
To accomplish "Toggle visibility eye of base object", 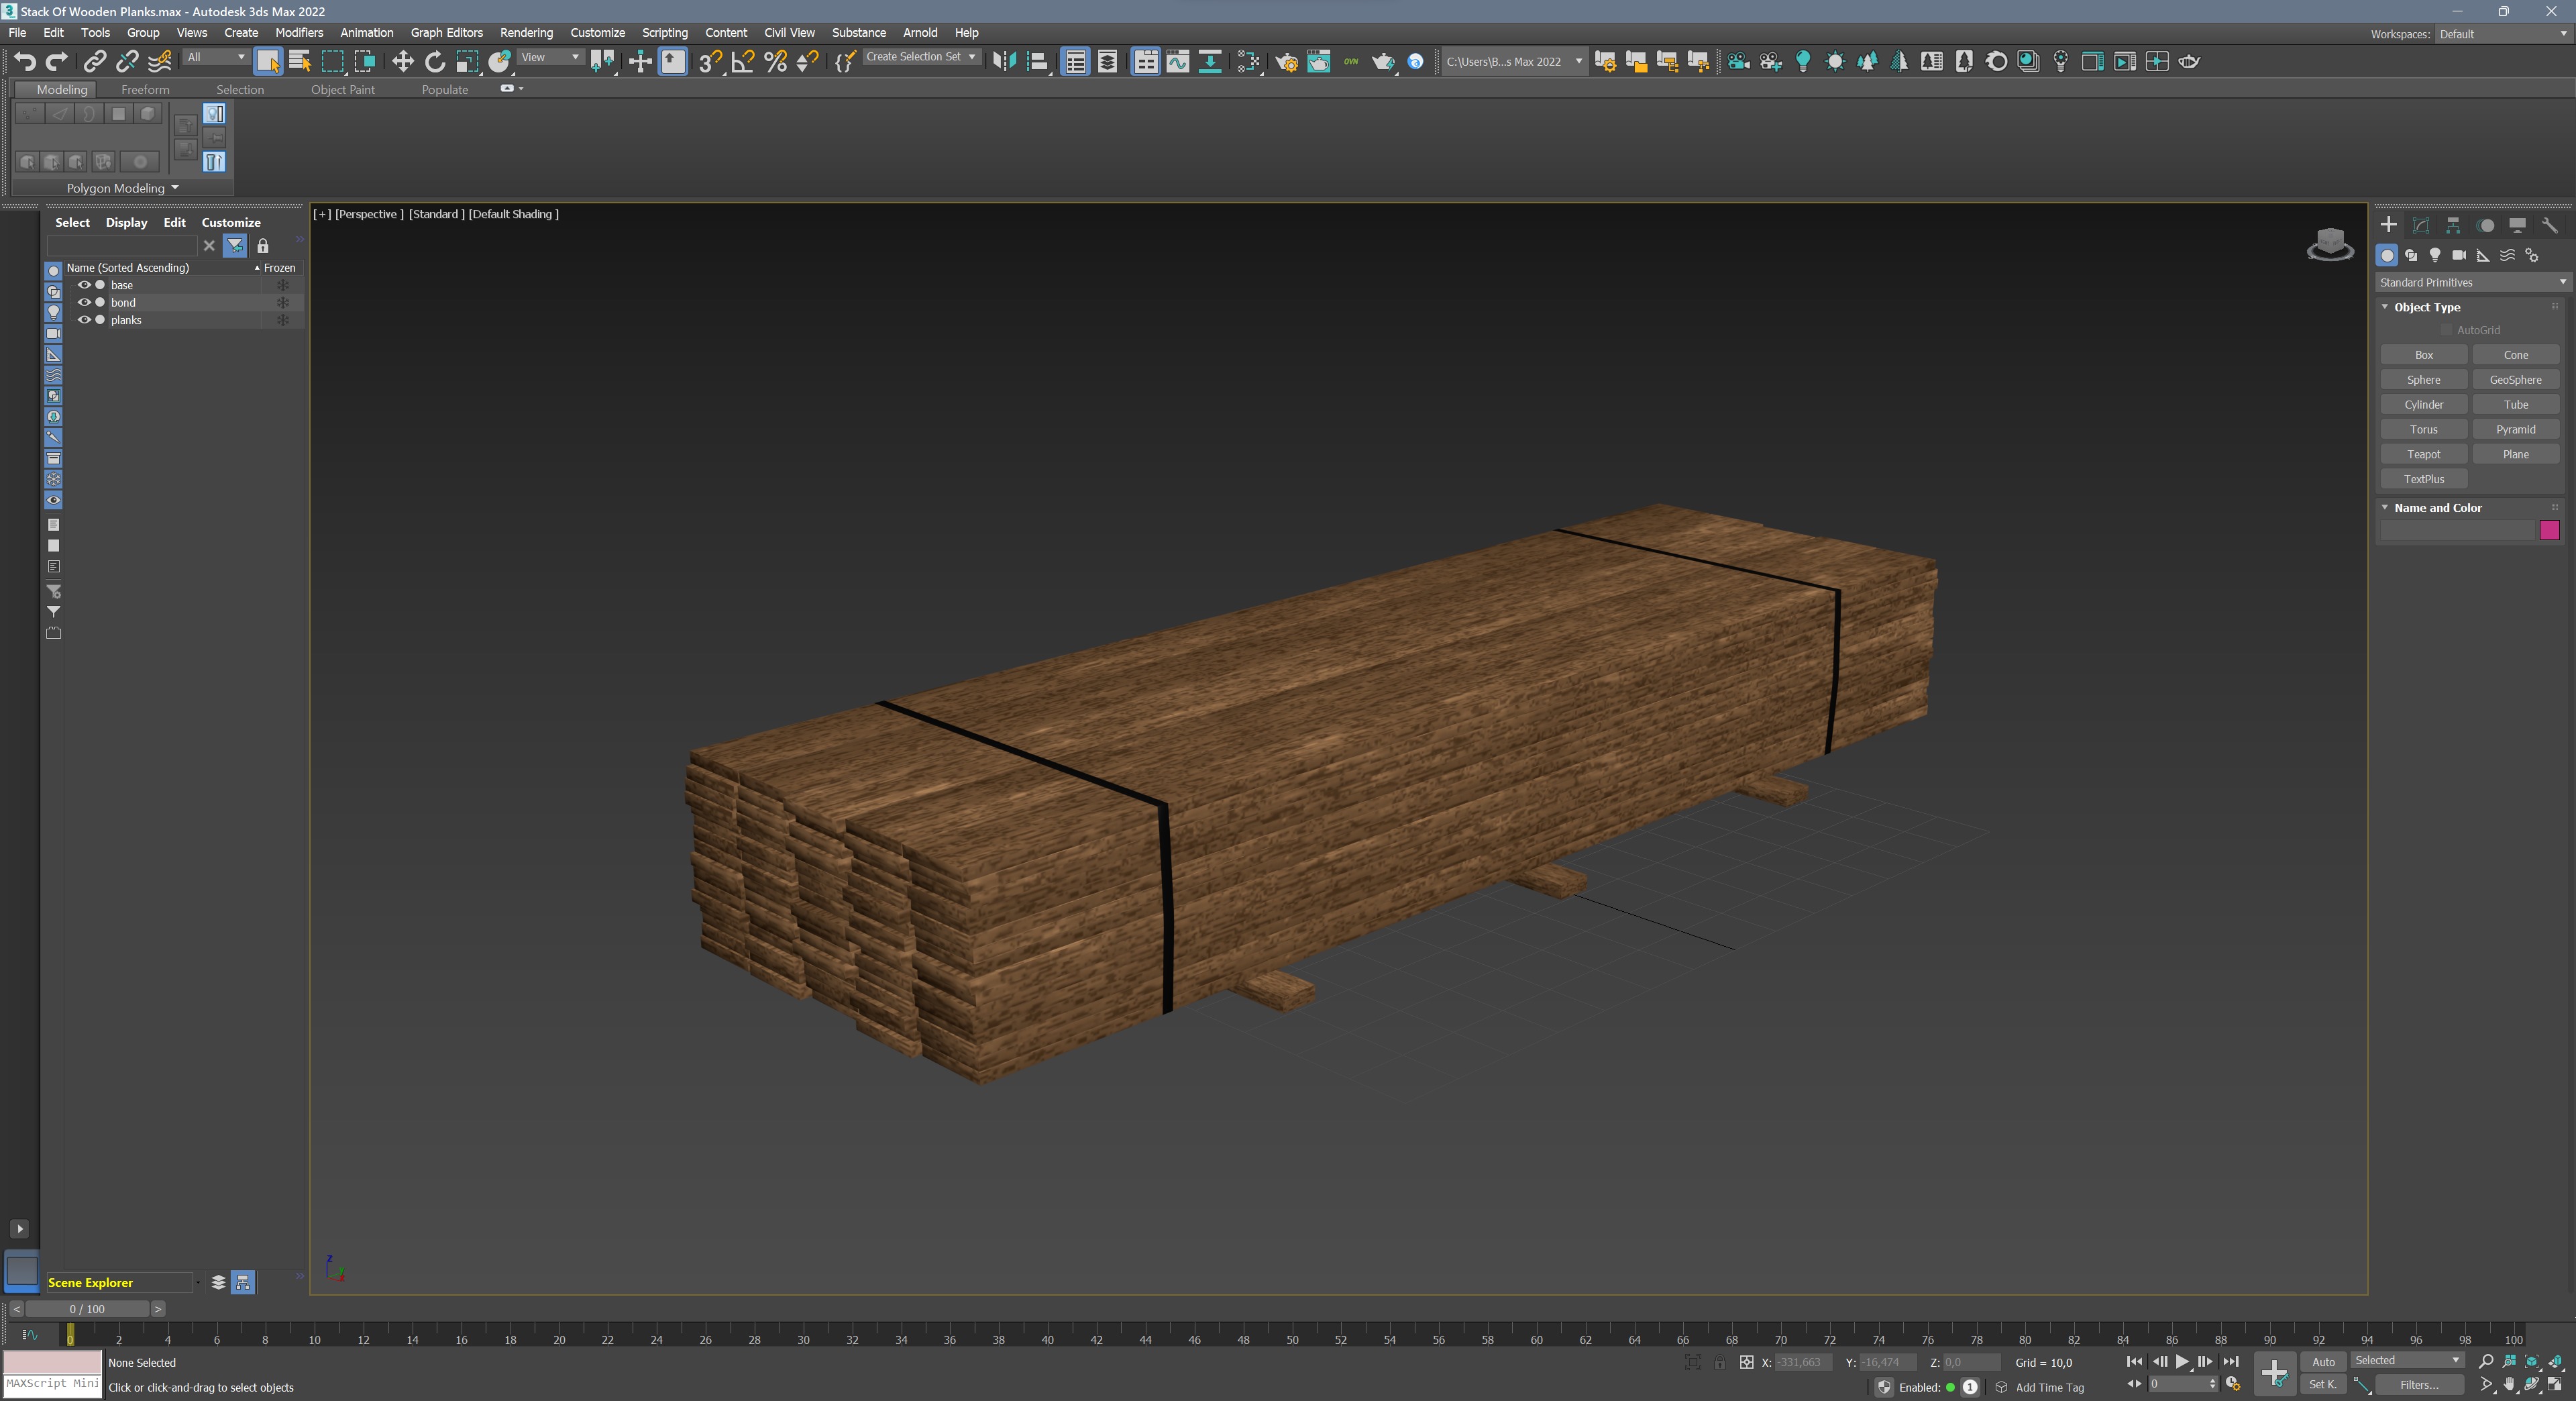I will pyautogui.click(x=84, y=285).
